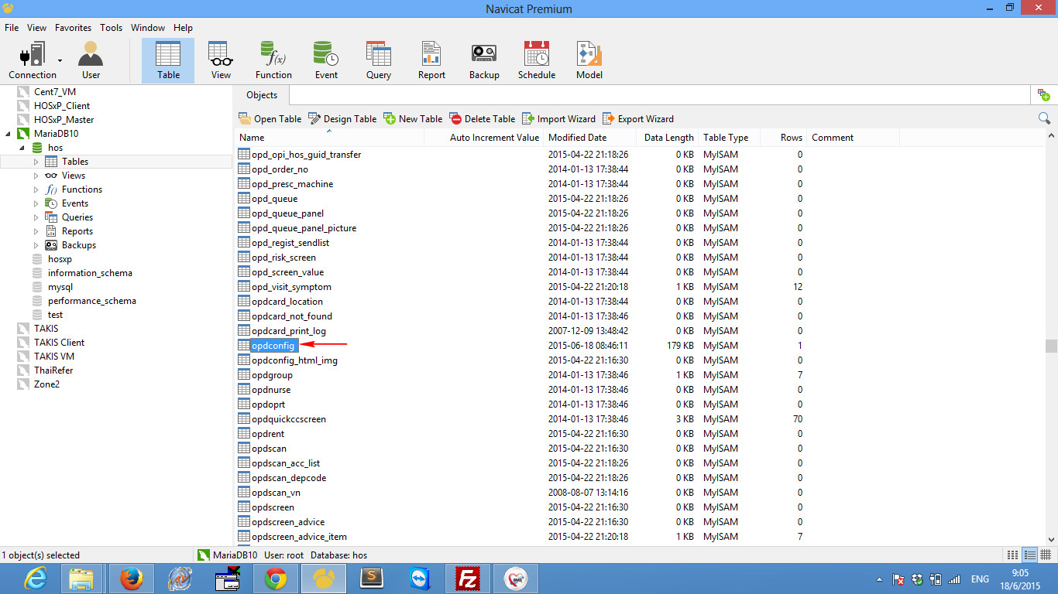This screenshot has width=1058, height=594.
Task: Open the Report tool
Action: [431, 54]
